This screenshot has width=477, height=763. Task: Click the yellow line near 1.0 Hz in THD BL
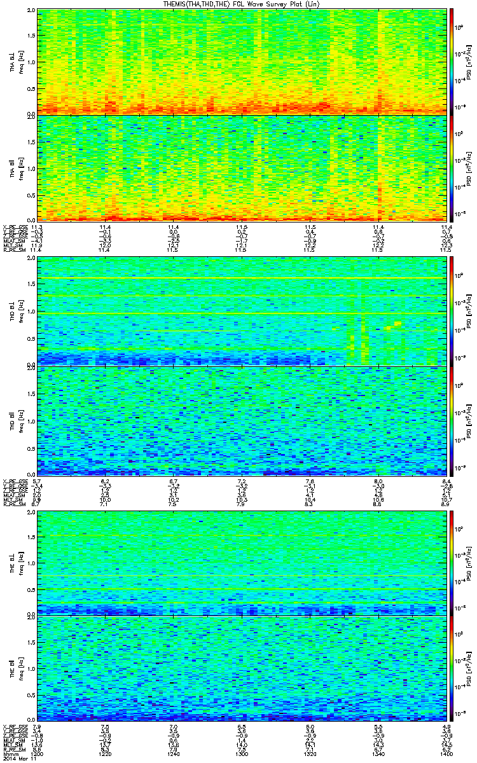pyautogui.click(x=241, y=313)
